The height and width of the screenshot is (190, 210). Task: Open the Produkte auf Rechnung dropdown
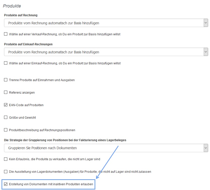tap(106, 23)
